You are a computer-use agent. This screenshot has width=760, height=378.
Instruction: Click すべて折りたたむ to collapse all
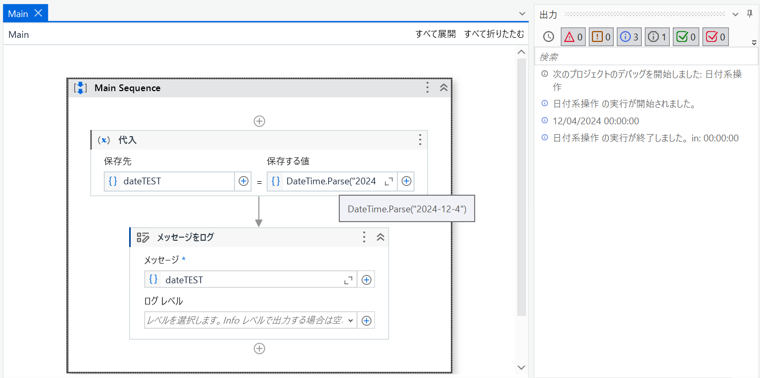494,34
